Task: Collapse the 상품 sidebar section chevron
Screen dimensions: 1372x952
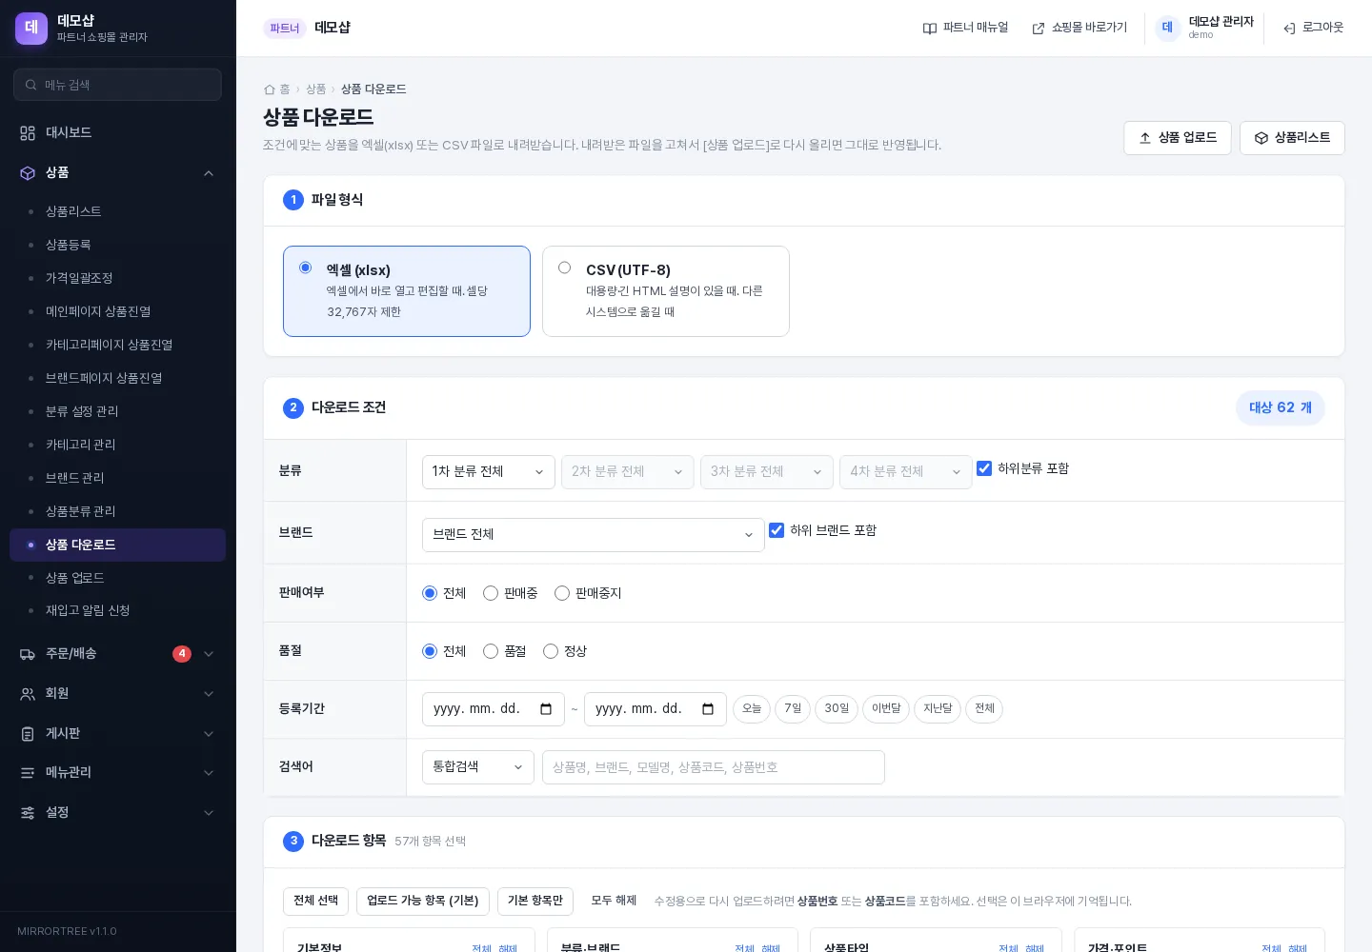Action: tap(209, 173)
